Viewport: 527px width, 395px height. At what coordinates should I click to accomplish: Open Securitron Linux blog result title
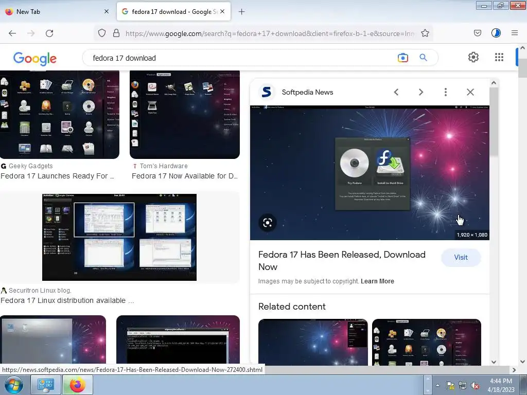(x=67, y=300)
